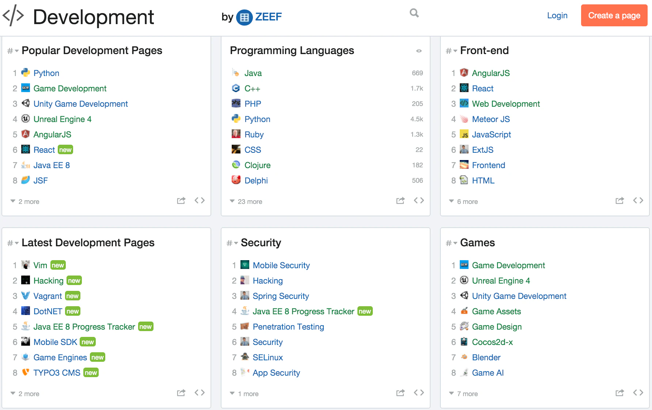Click the Create a page button
Viewport: 652px width, 410px height.
click(x=614, y=15)
